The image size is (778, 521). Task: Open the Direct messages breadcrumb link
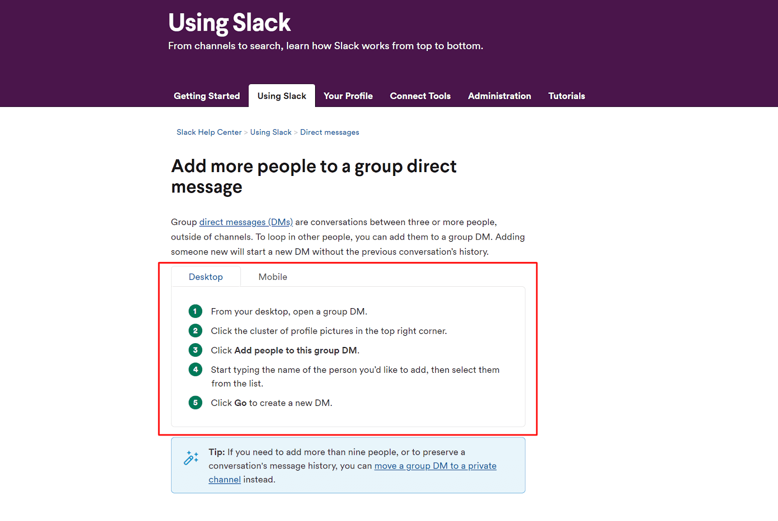pyautogui.click(x=330, y=132)
